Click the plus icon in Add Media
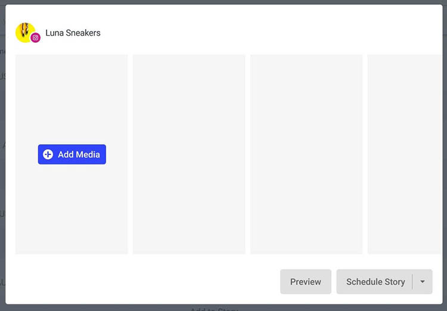Viewport: 447px width, 311px height. (x=48, y=154)
